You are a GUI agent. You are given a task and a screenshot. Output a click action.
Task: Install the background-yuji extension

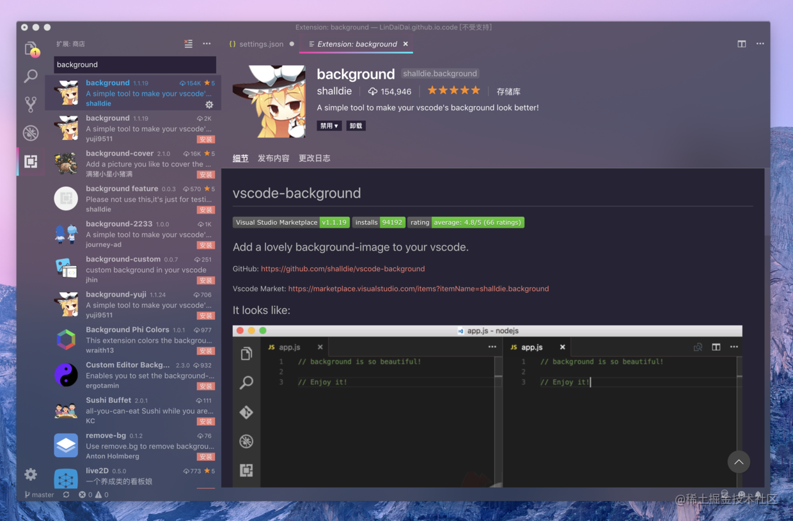[206, 316]
